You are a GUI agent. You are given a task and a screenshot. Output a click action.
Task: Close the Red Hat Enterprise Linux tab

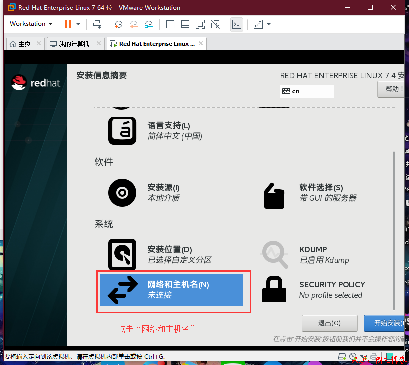click(201, 43)
